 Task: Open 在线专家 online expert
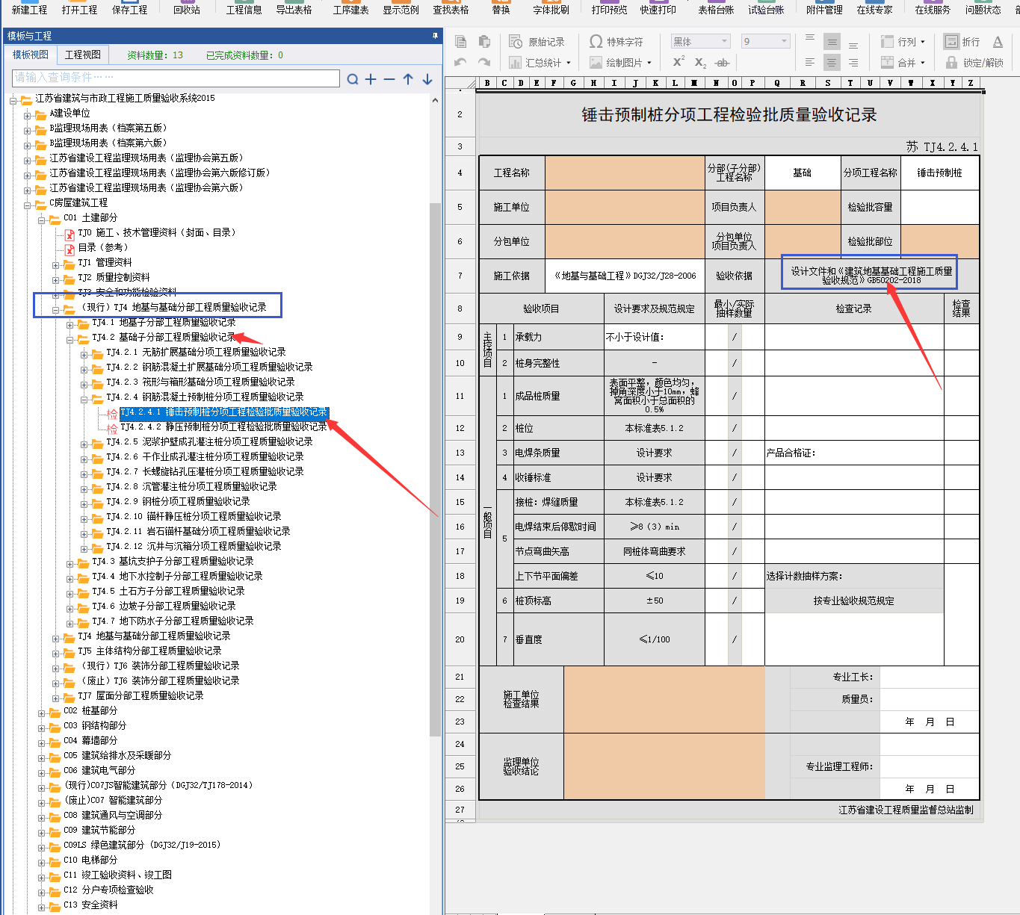(x=875, y=10)
